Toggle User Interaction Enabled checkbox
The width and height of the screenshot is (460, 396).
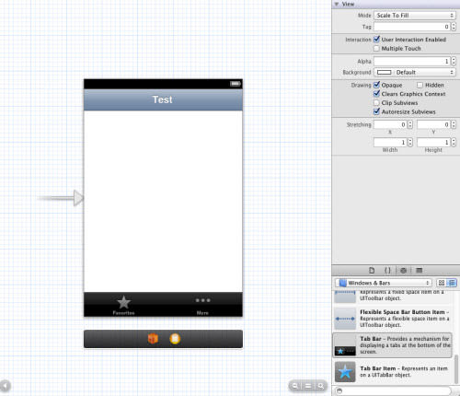pyautogui.click(x=376, y=40)
